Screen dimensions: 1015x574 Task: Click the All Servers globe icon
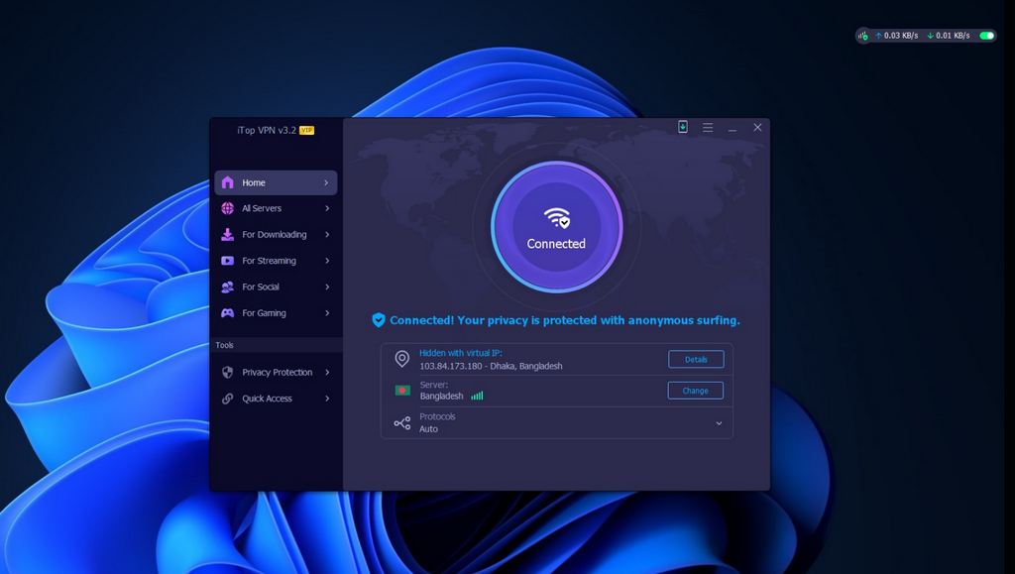pyautogui.click(x=227, y=208)
